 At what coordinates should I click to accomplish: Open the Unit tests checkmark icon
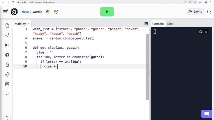pos(7,94)
